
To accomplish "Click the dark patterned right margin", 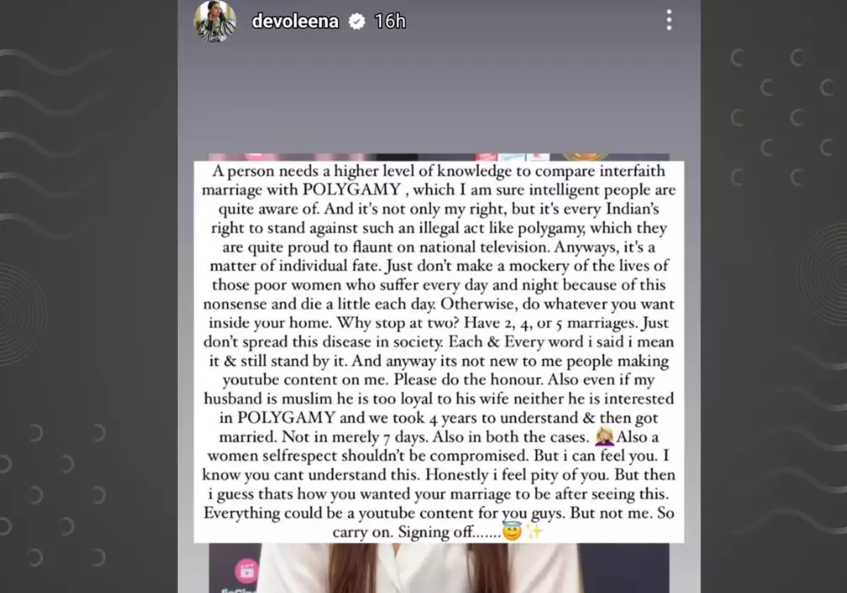I will pyautogui.click(x=773, y=296).
